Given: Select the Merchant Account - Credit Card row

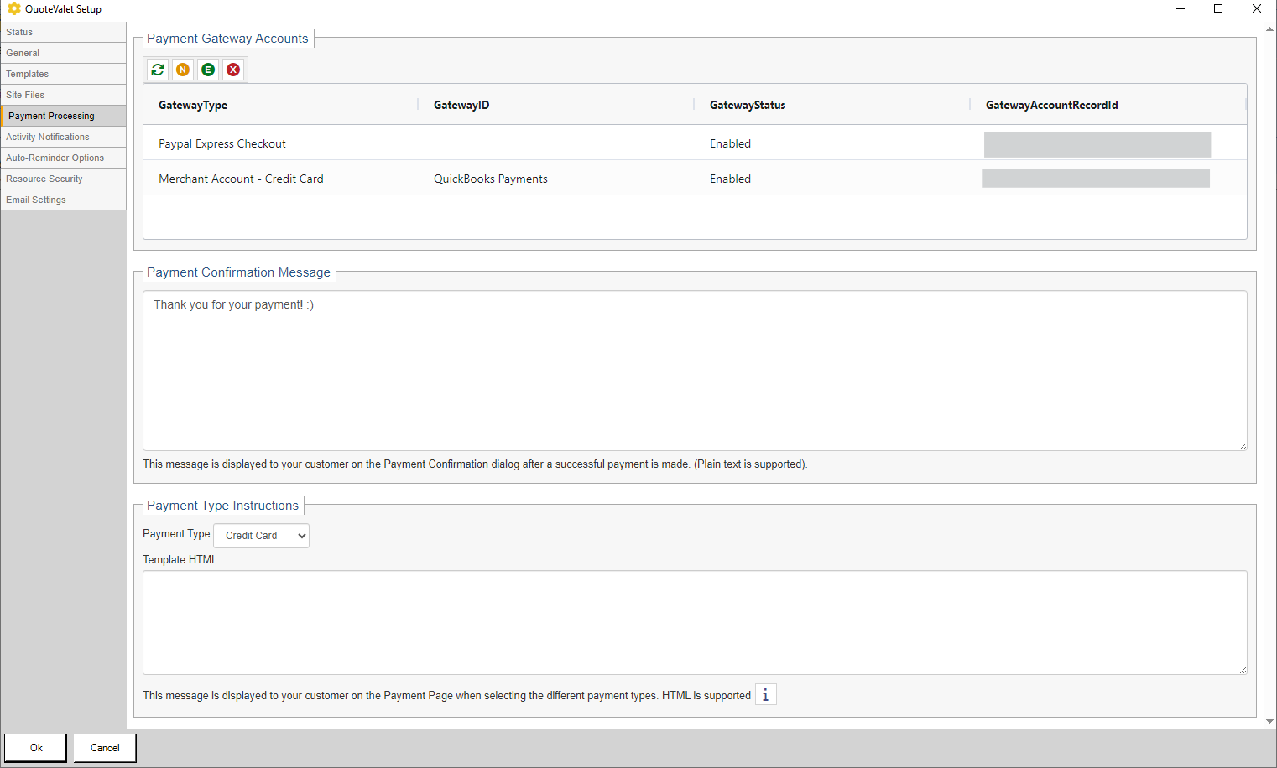Looking at the screenshot, I should (x=241, y=179).
